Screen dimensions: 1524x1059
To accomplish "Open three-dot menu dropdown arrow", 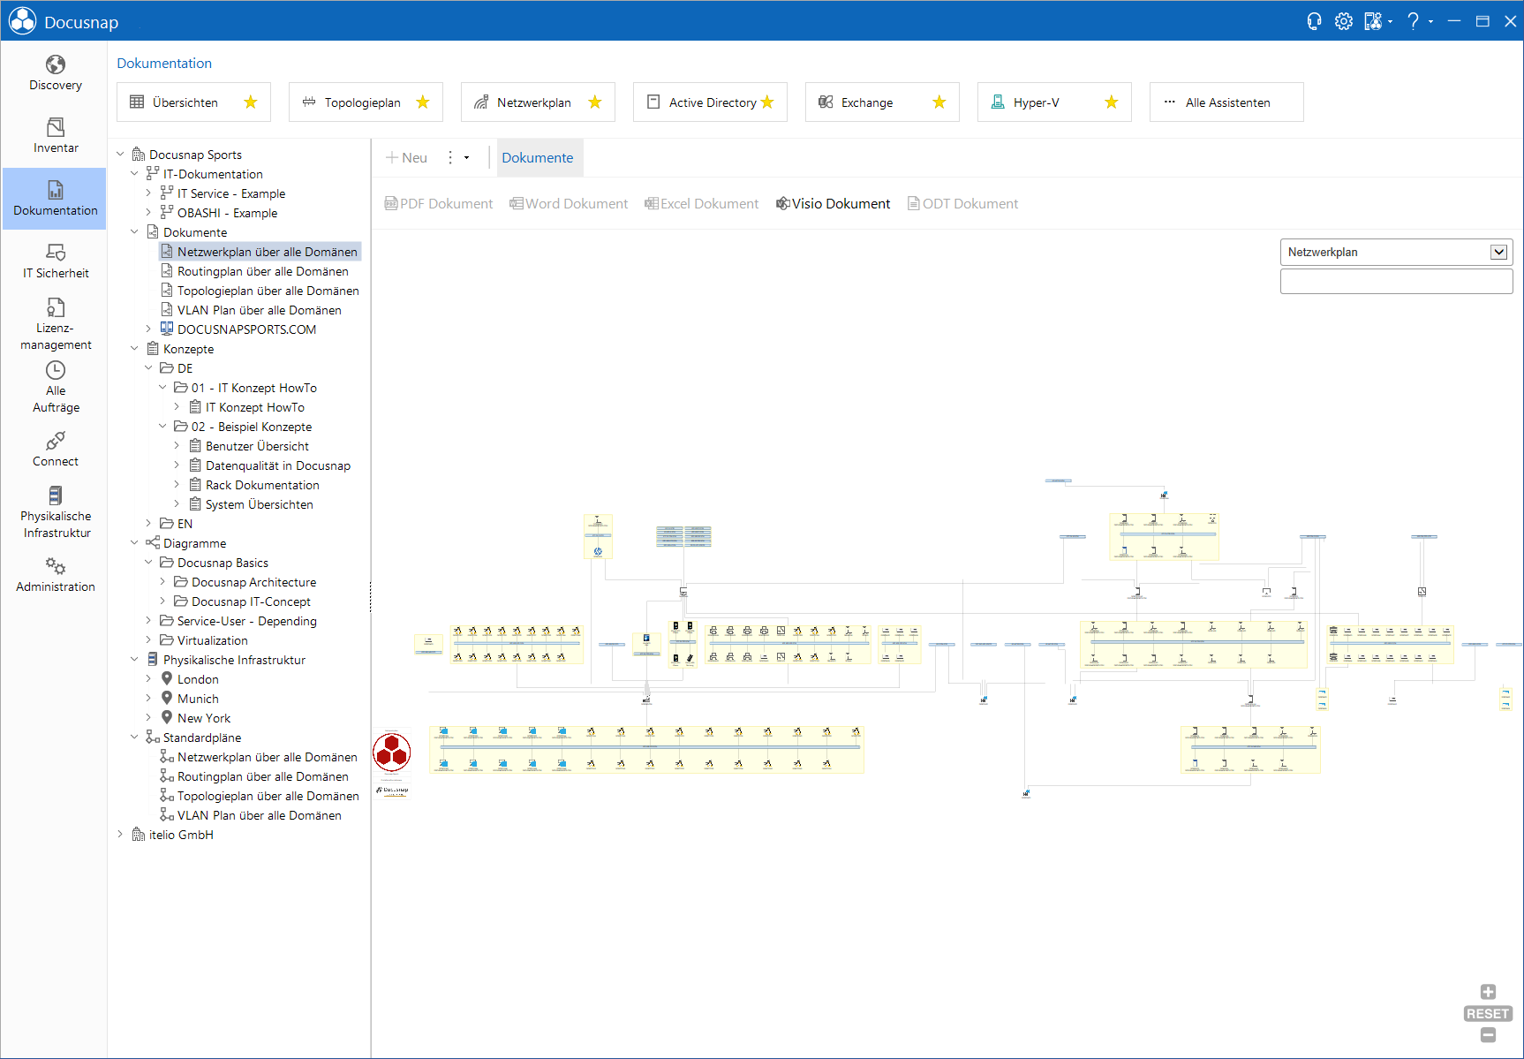I will coord(466,158).
